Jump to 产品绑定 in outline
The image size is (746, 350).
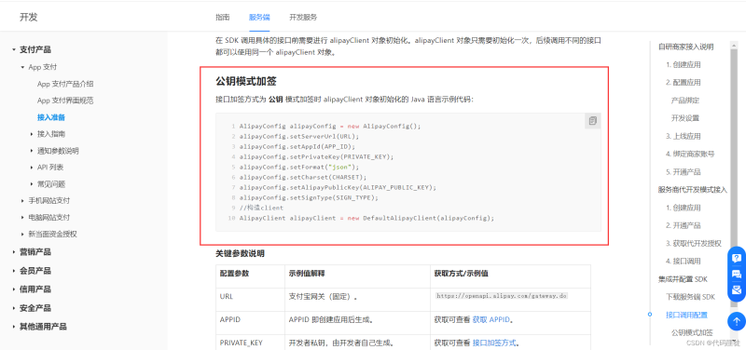pyautogui.click(x=685, y=101)
